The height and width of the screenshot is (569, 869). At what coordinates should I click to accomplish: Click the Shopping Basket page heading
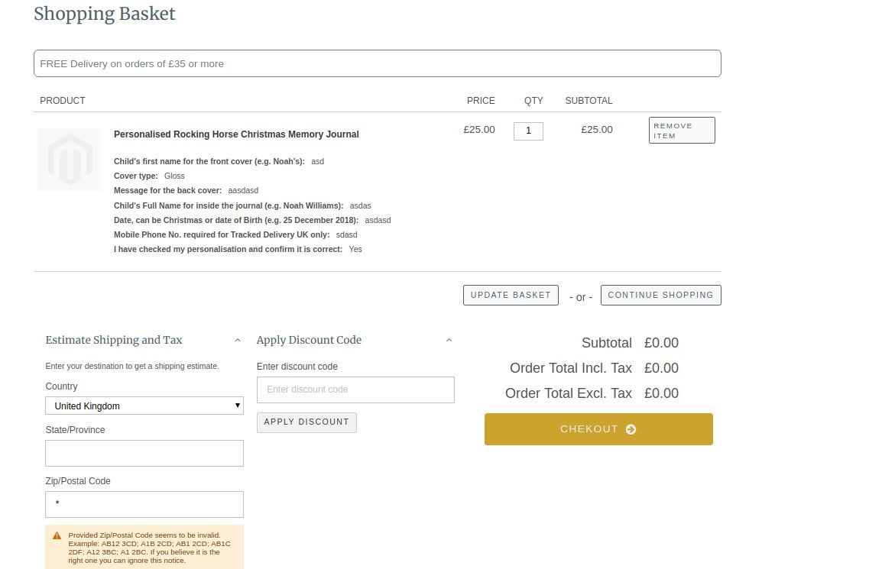coord(105,14)
